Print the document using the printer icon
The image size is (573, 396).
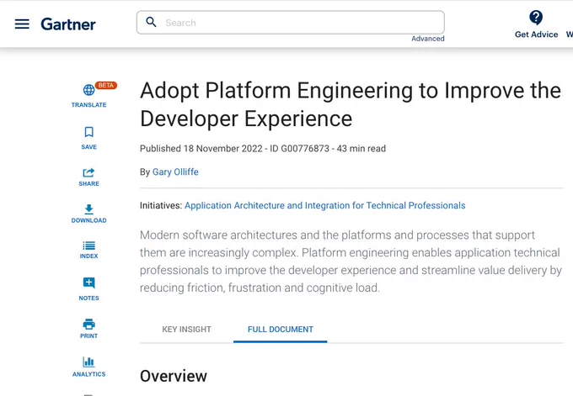pos(88,324)
